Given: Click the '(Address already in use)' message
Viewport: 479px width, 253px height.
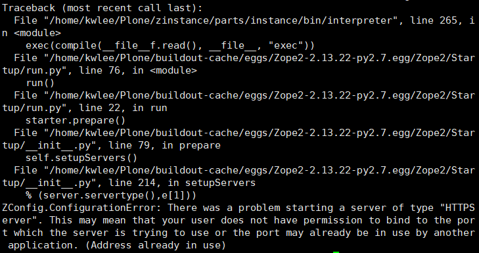Looking at the screenshot, I should (156, 245).
